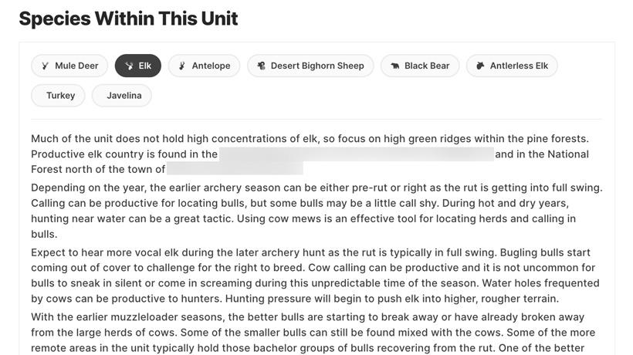View the Black Bear tab
The image size is (633, 355).
point(427,66)
